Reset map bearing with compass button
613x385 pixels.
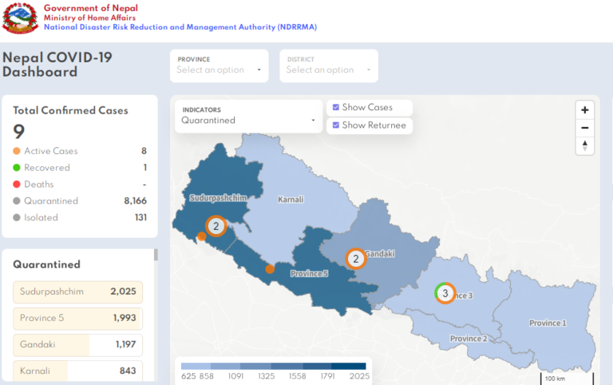coord(585,145)
